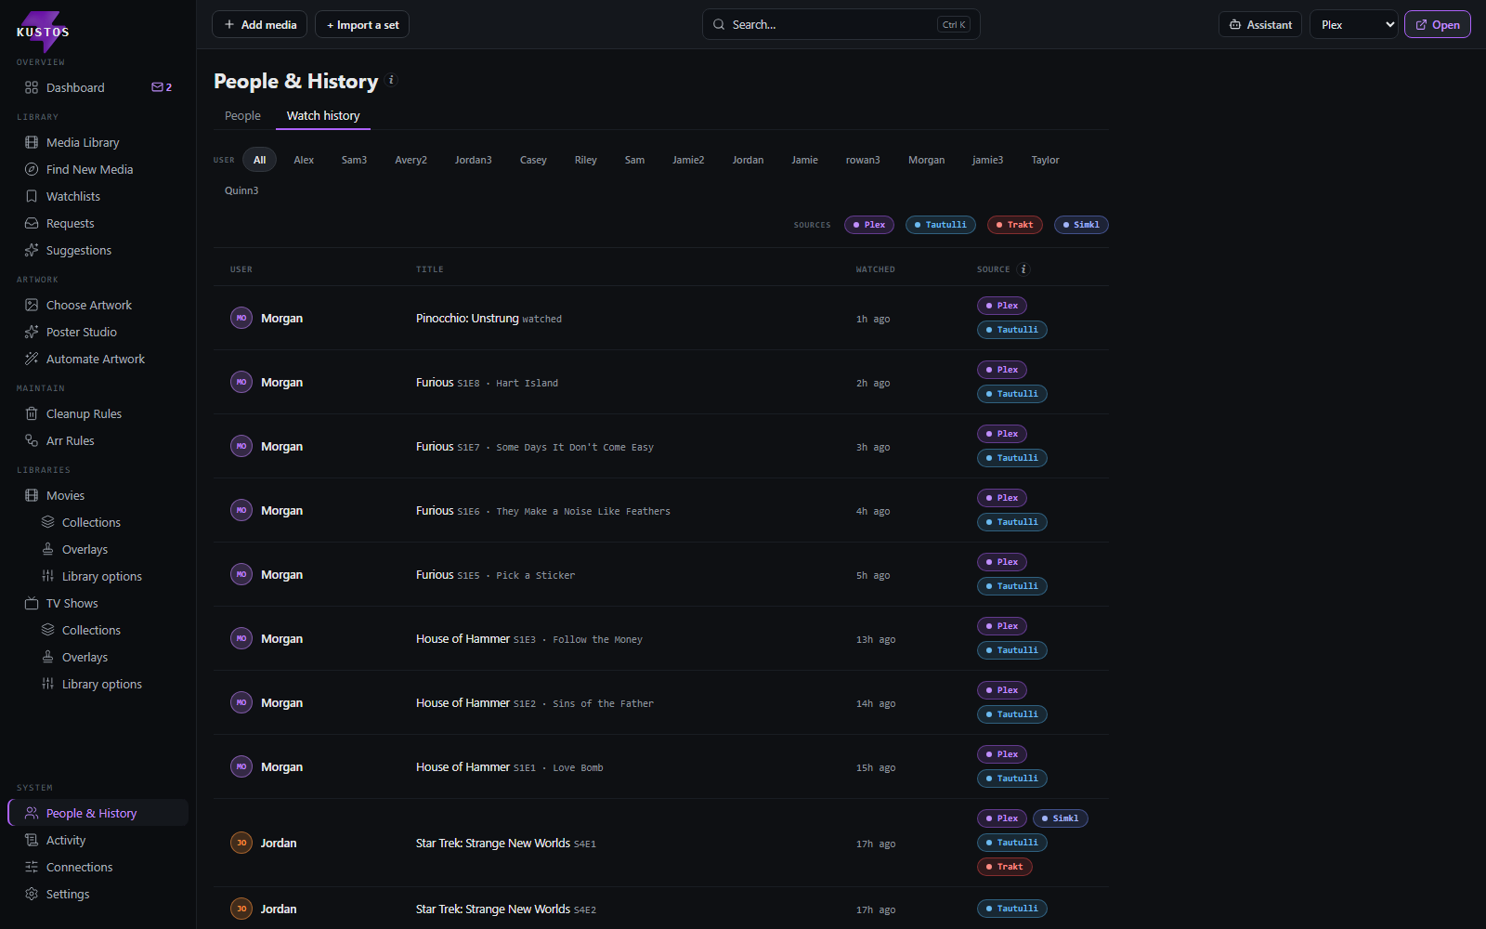Open Overlays under Movies
The width and height of the screenshot is (1486, 929).
(x=85, y=549)
